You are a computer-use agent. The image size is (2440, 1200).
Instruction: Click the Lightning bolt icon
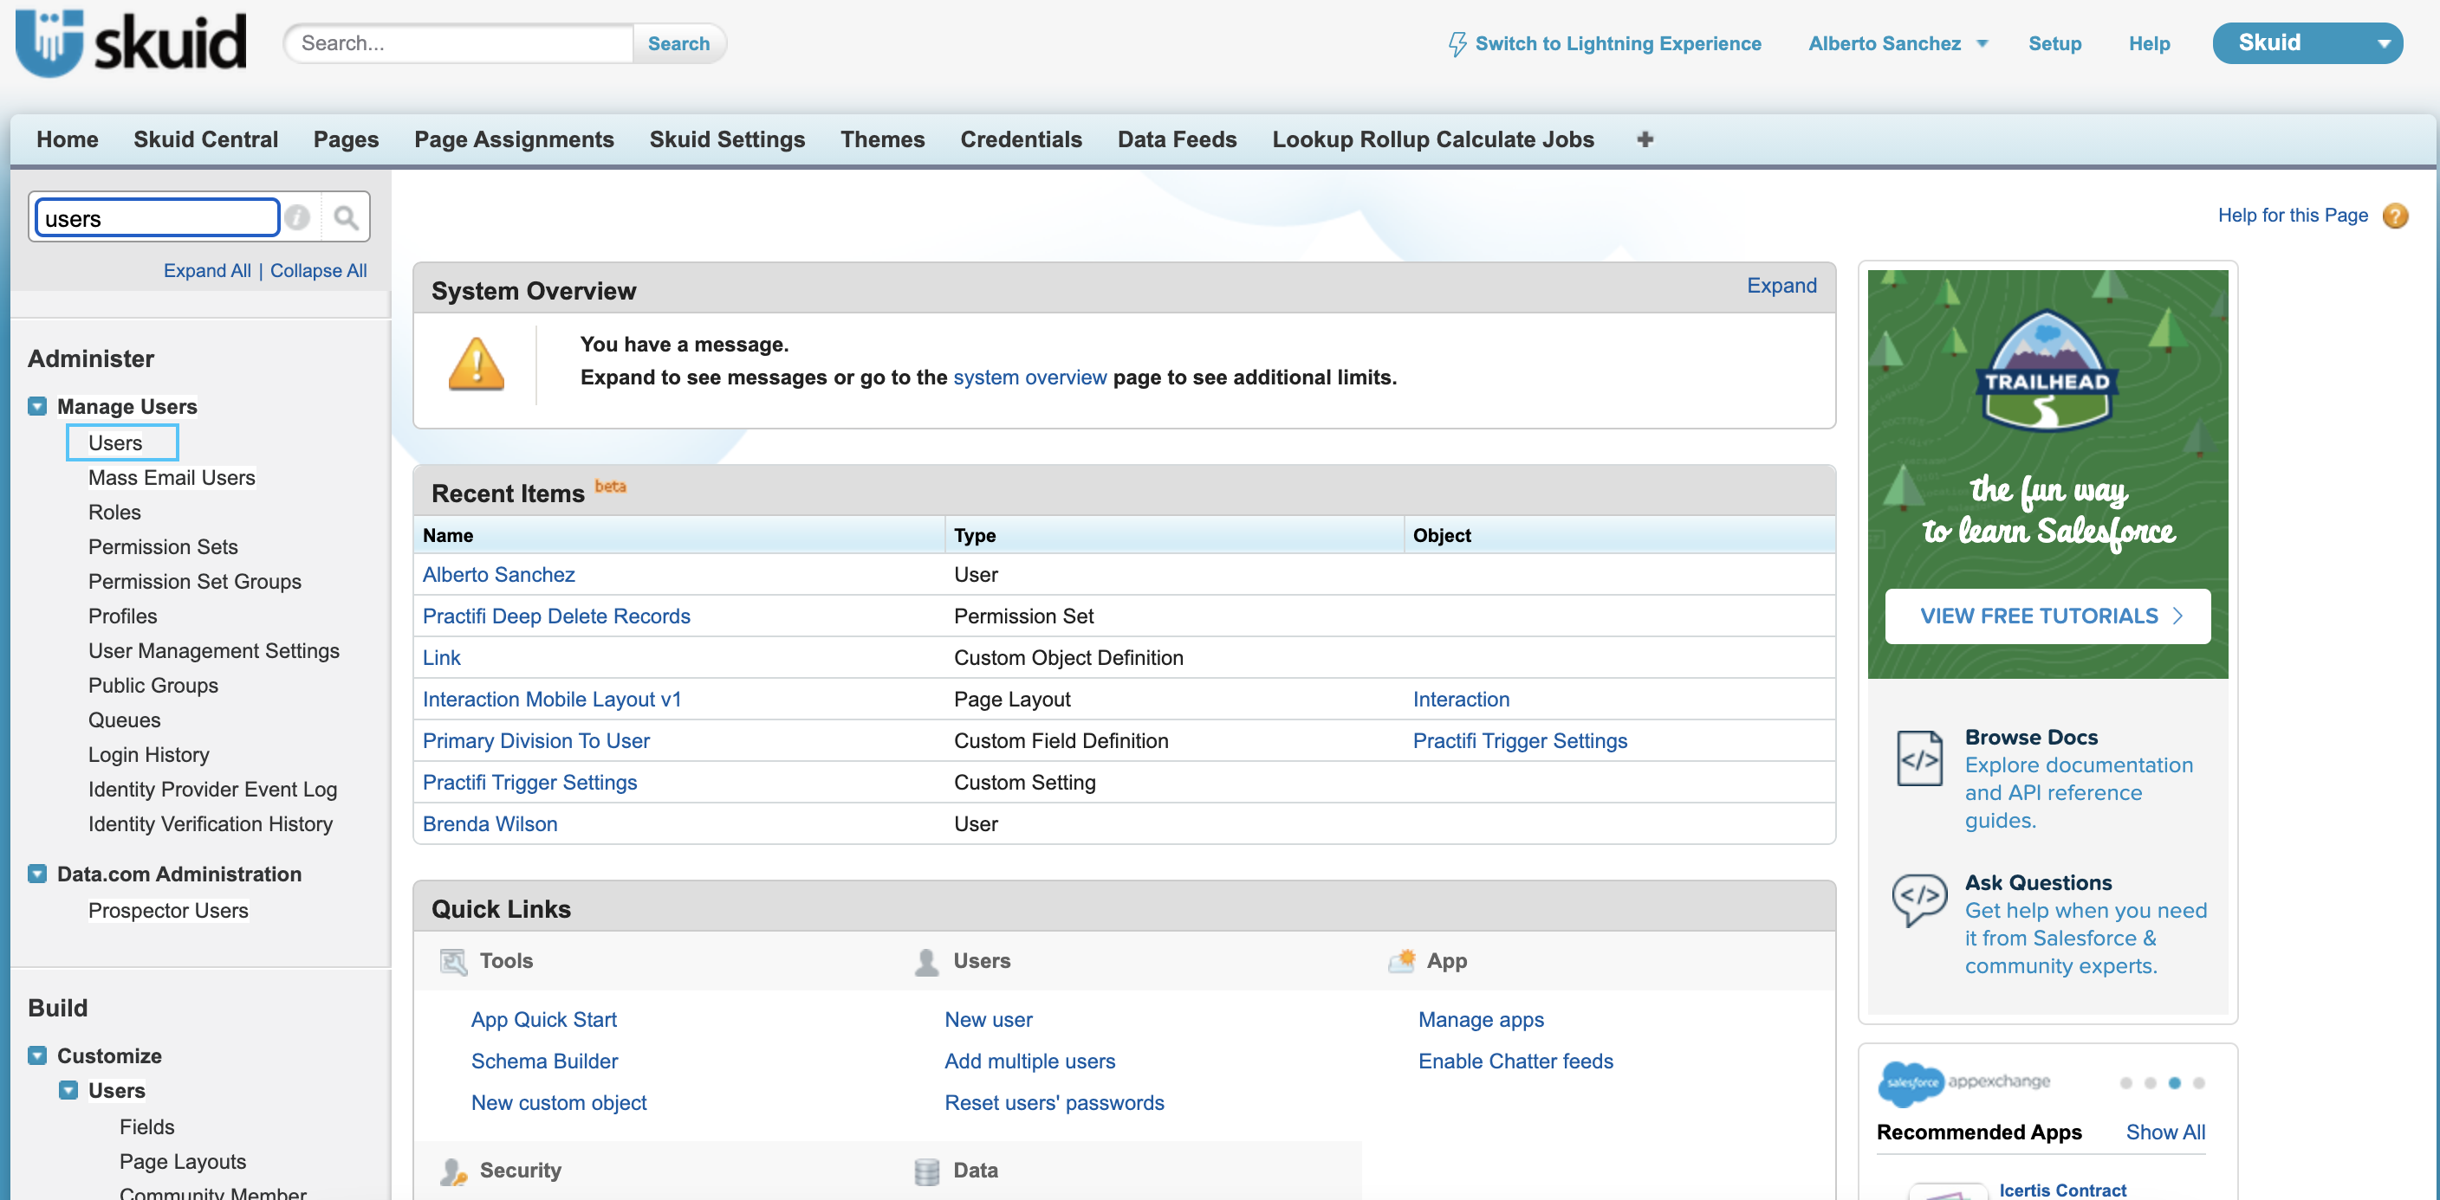pyautogui.click(x=1457, y=43)
